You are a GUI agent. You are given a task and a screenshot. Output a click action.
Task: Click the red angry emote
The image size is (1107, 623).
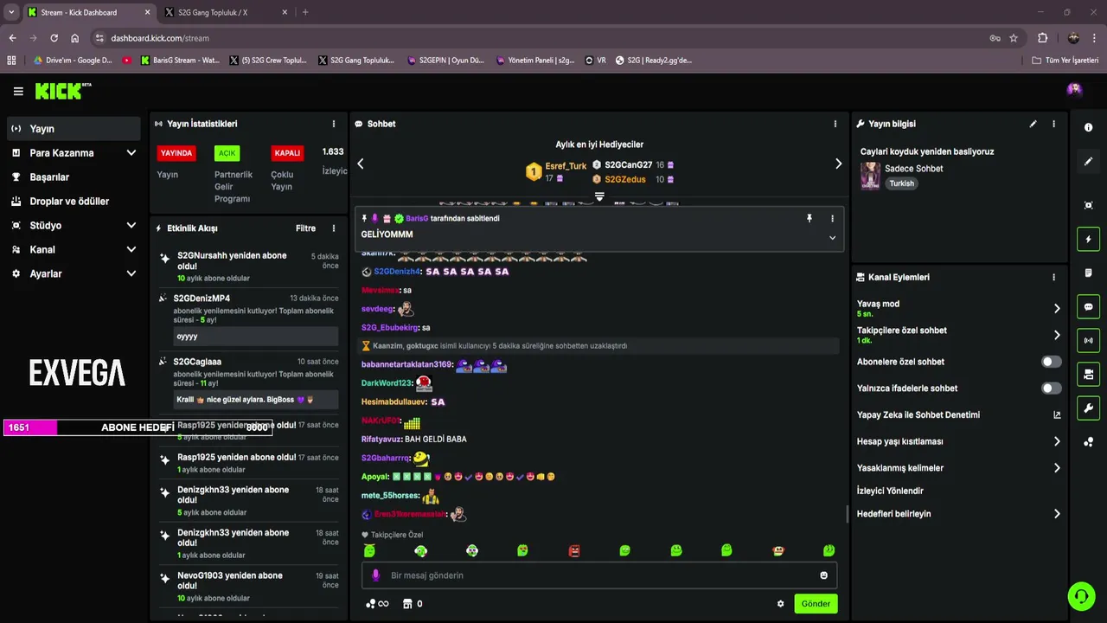[574, 550]
